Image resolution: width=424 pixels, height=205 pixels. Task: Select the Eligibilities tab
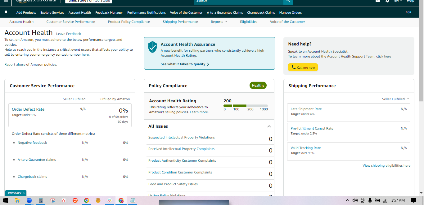tap(249, 22)
